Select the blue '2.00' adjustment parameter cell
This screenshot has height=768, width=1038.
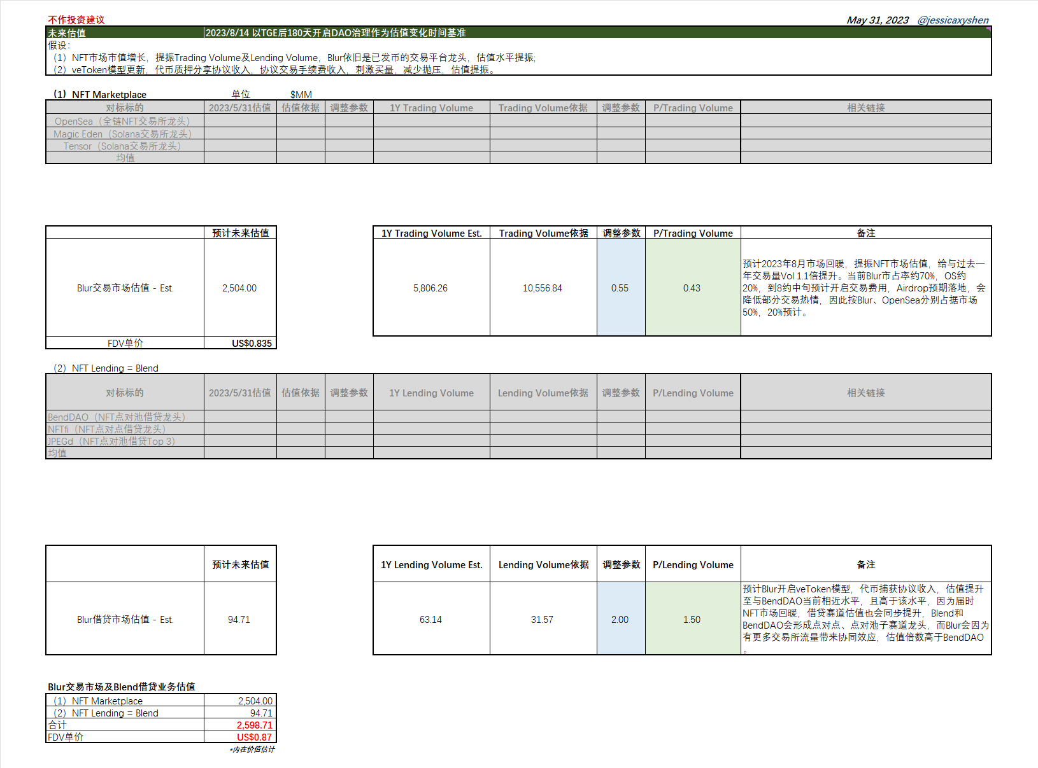(621, 619)
